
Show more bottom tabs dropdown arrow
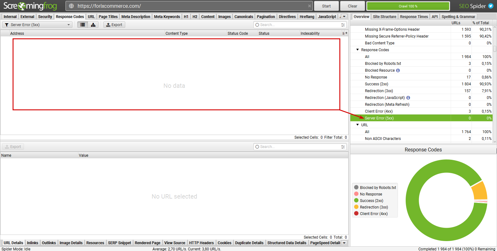(344, 243)
